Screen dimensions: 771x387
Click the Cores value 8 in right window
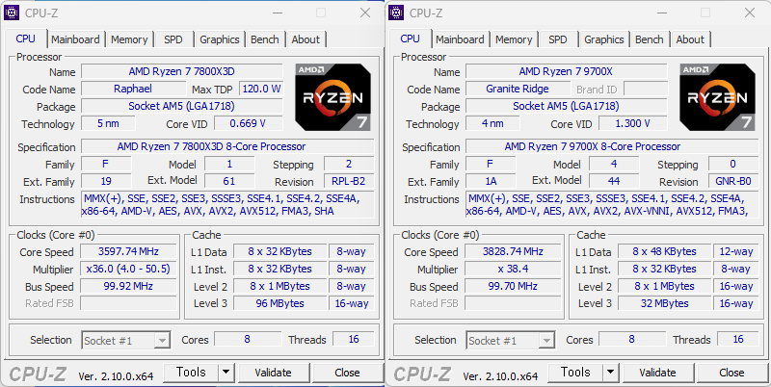pyautogui.click(x=632, y=339)
